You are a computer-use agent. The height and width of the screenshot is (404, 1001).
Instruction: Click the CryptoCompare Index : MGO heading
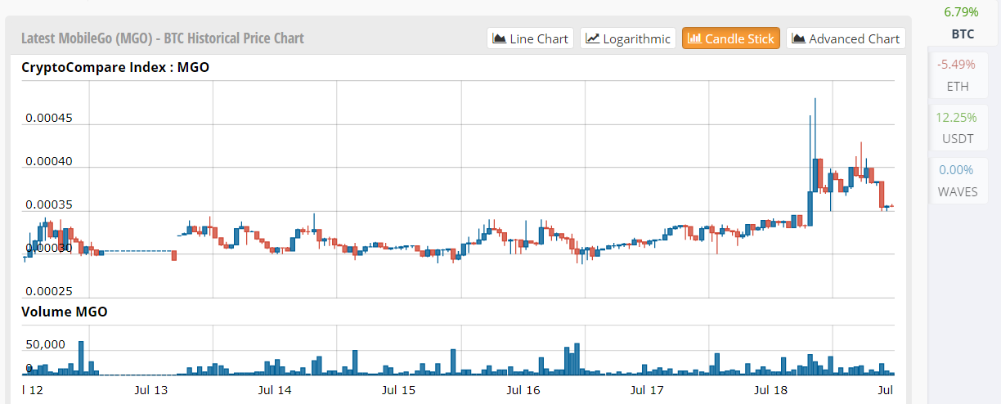pyautogui.click(x=115, y=67)
